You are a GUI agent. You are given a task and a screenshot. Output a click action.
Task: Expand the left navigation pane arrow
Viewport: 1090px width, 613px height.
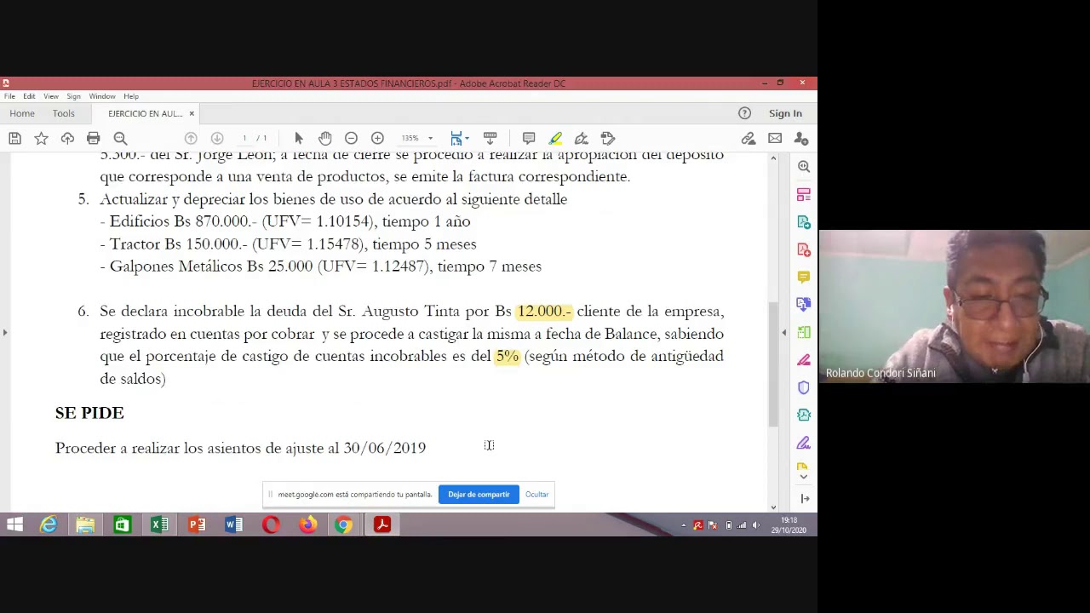(5, 332)
